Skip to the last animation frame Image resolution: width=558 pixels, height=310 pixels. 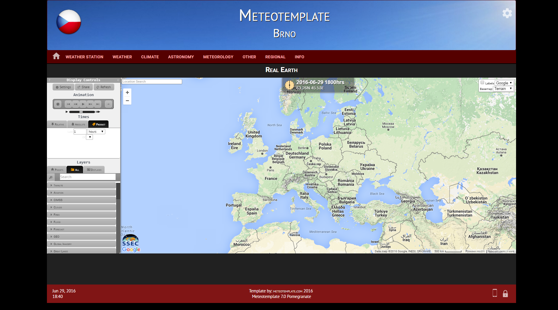coord(98,104)
